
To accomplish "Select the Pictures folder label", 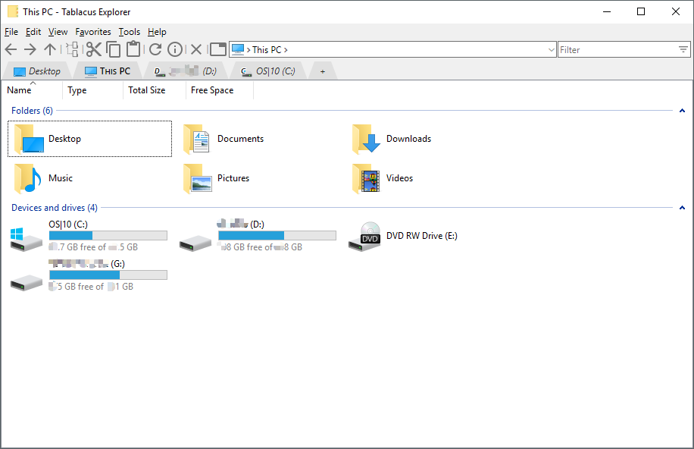I will (233, 178).
